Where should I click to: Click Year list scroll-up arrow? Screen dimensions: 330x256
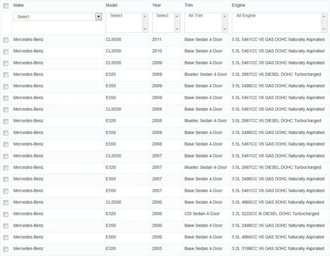click(x=177, y=16)
